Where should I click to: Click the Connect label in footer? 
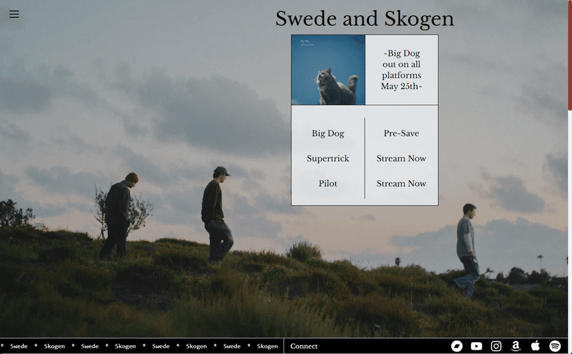[x=304, y=346]
